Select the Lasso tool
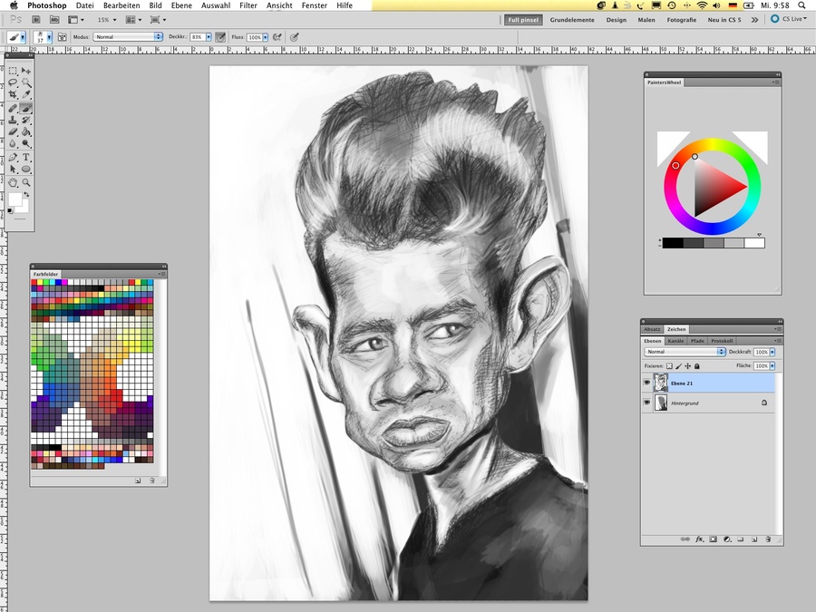816x612 pixels. tap(13, 83)
